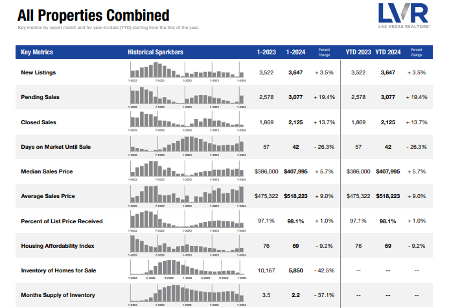
Task: Click the All Properties Combined title
Action: (93, 16)
